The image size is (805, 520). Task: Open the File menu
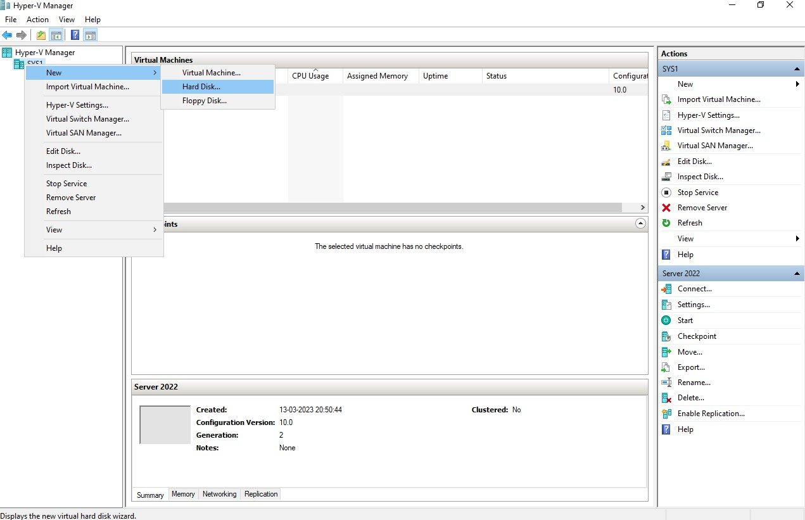click(11, 20)
